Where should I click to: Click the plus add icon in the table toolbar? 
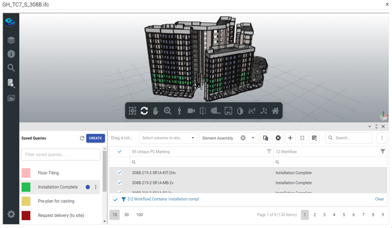click(290, 138)
